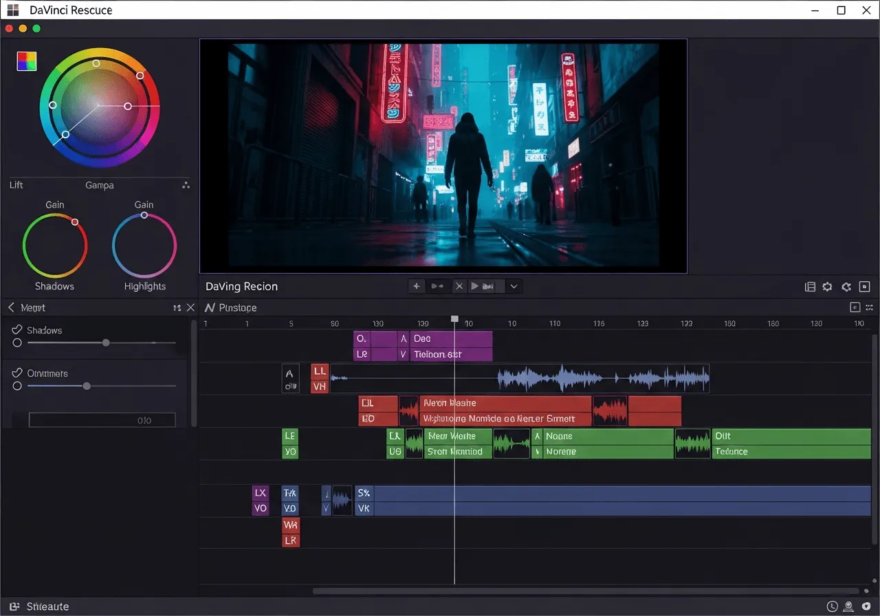Select the red Neon Mashe clip
The height and width of the screenshot is (616, 880).
pyautogui.click(x=505, y=403)
